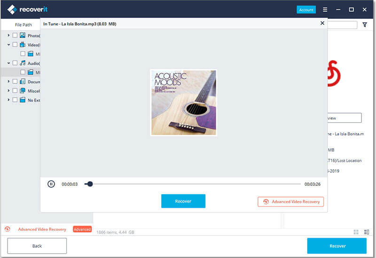This screenshot has height=258, width=376.
Task: Switch to list detail view
Action: coord(367,232)
